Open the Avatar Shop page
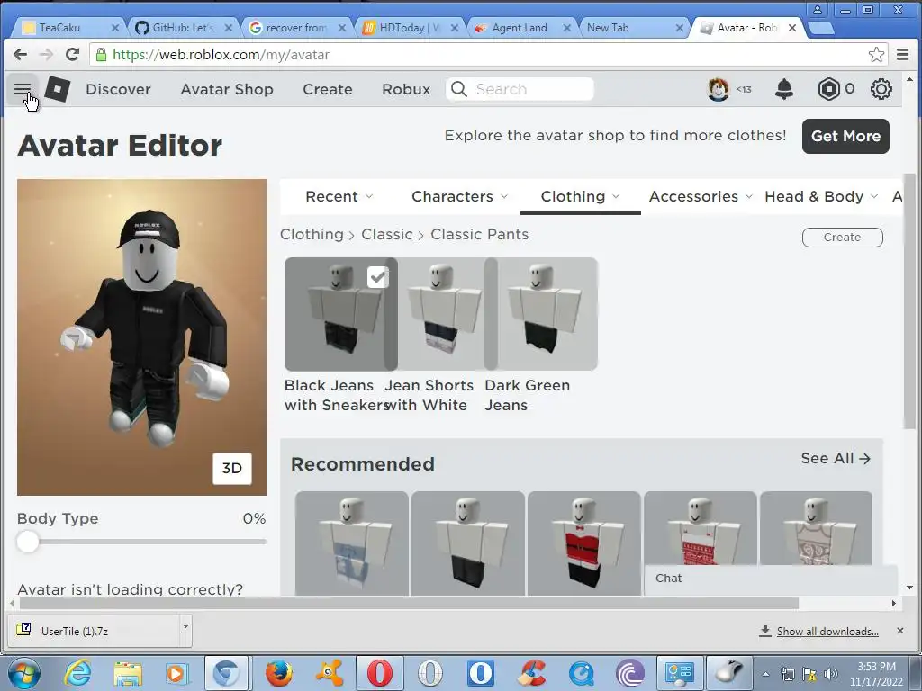 coord(227,89)
